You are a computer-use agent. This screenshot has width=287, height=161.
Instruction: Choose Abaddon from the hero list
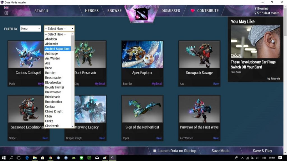(57, 39)
